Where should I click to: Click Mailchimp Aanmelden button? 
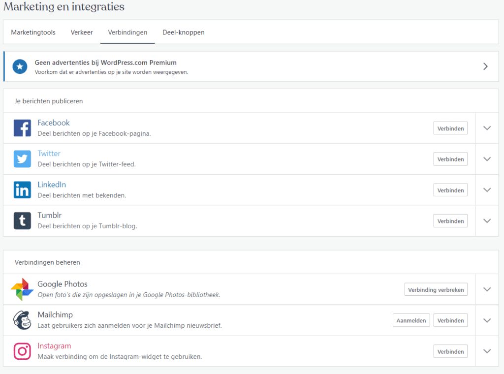coord(411,320)
